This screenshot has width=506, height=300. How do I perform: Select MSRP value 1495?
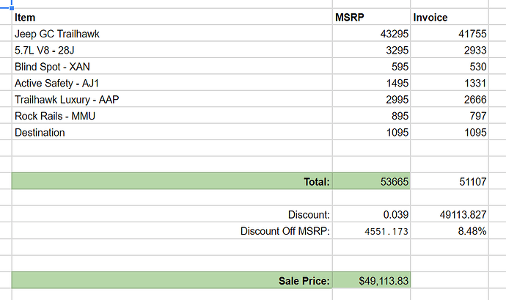371,83
